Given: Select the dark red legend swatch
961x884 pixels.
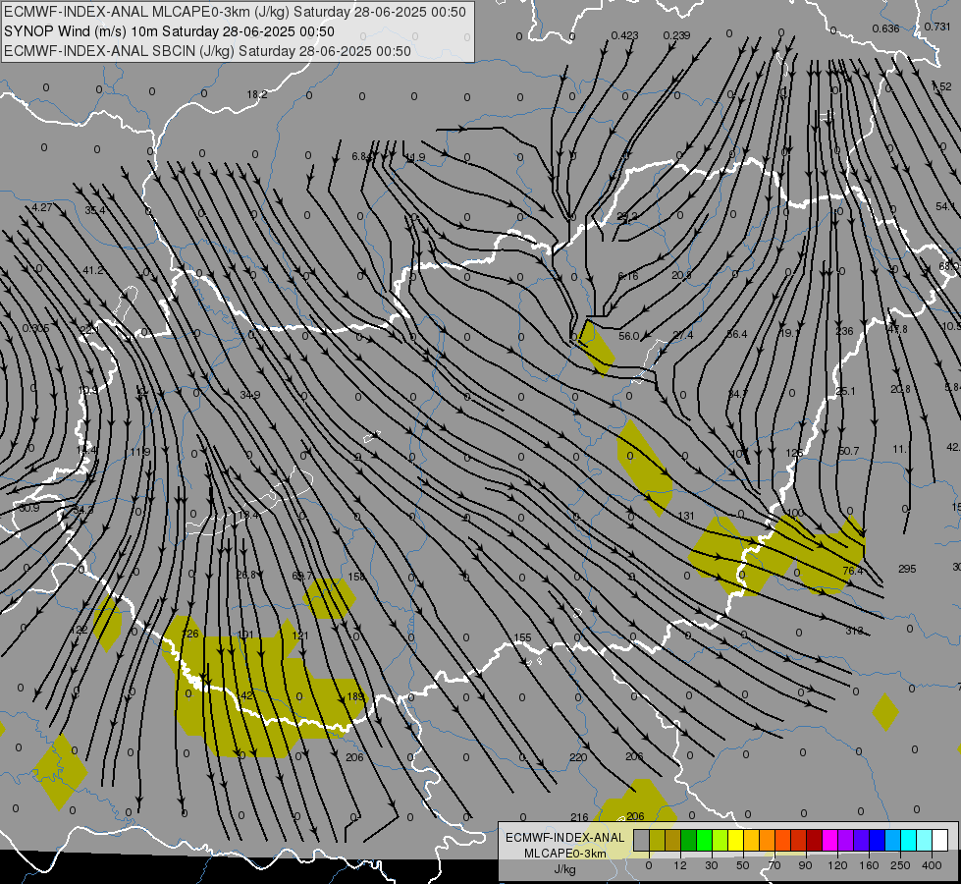Looking at the screenshot, I should (x=815, y=840).
